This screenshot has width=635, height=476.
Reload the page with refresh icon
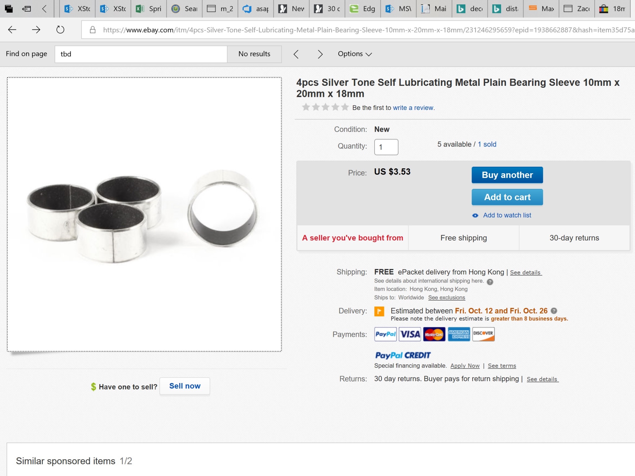[x=60, y=30]
